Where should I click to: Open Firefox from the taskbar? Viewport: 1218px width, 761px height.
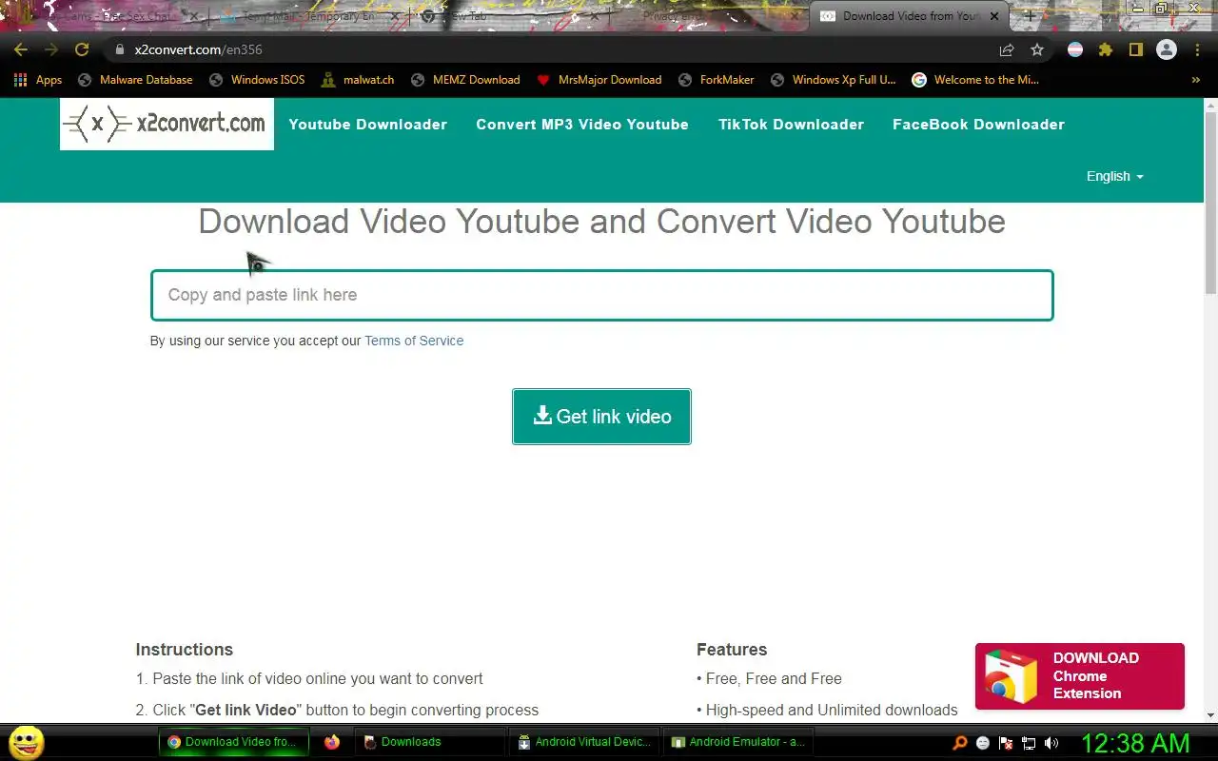(331, 742)
